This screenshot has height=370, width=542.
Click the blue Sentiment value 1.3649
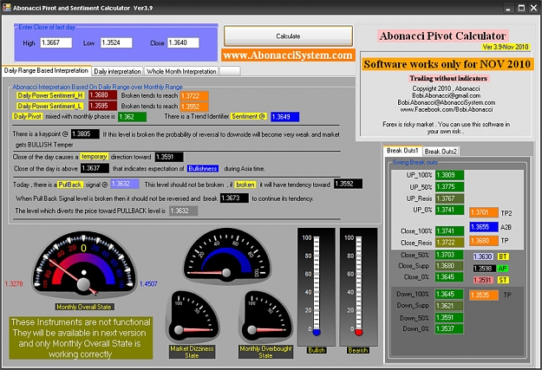284,117
